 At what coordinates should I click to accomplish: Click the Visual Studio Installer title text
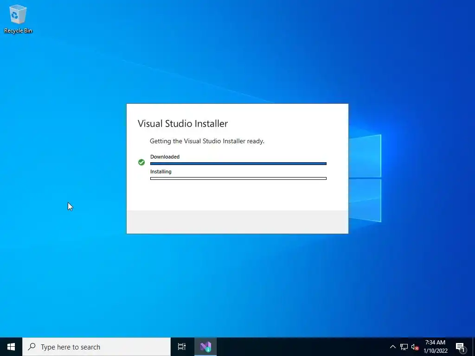(x=183, y=123)
